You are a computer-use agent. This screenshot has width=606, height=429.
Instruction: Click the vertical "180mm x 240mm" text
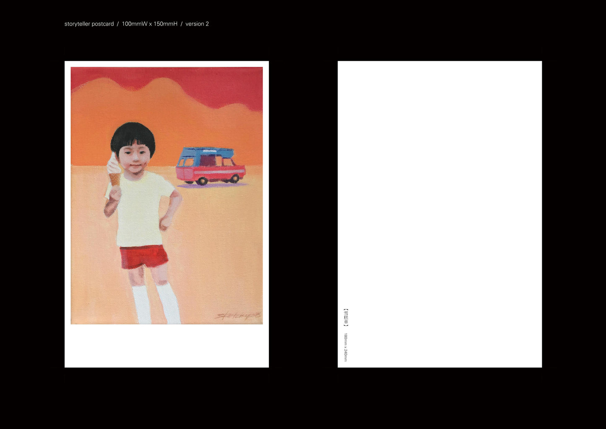[346, 347]
